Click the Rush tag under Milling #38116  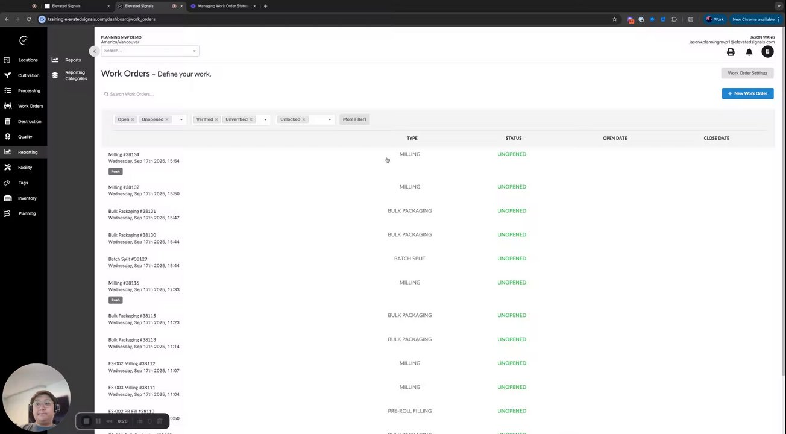coord(115,300)
